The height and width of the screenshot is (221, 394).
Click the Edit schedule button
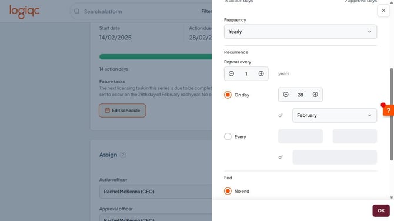click(x=122, y=110)
